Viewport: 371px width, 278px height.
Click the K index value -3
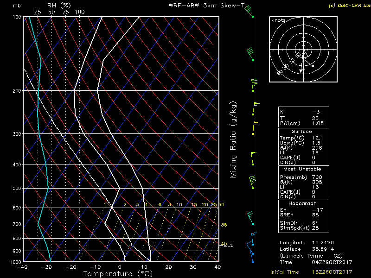click(x=316, y=112)
